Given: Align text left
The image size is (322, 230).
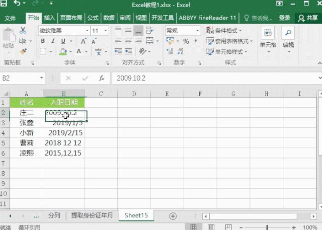Looking at the screenshot, I should (x=118, y=41).
